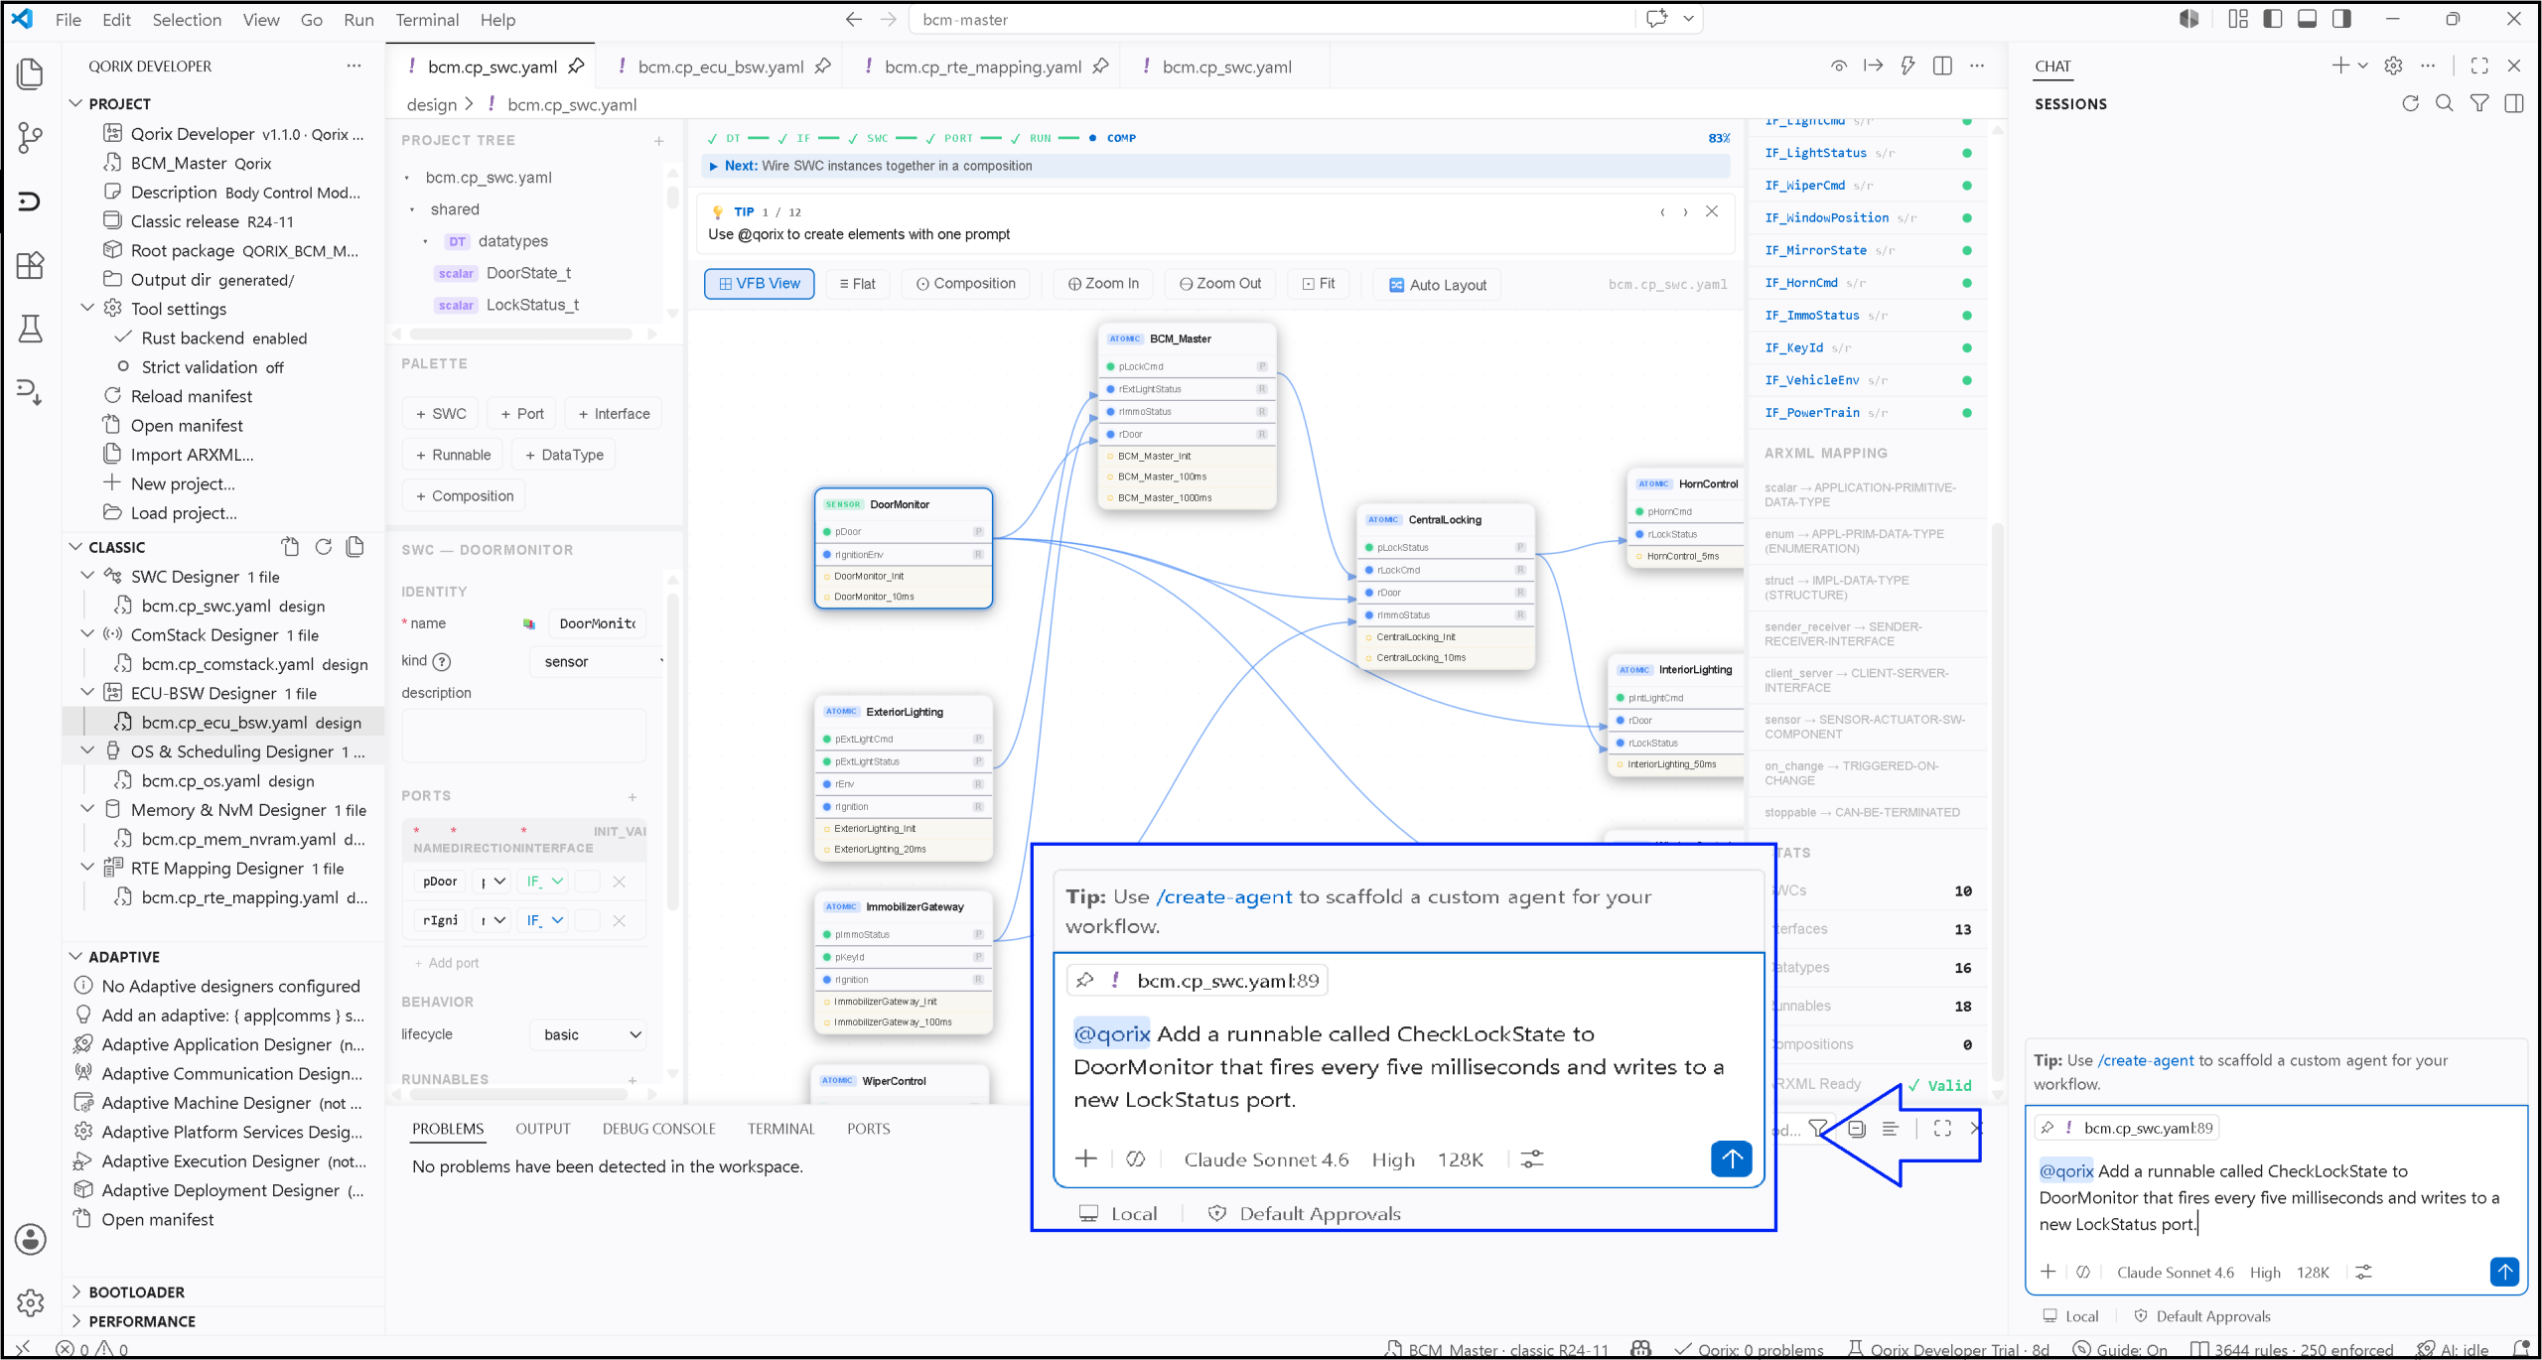Start a new chat with the plus icon

[2340, 66]
